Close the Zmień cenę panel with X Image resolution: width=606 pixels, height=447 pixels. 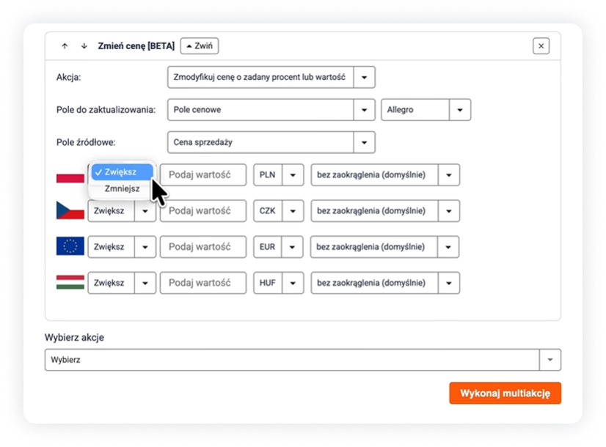tap(541, 46)
